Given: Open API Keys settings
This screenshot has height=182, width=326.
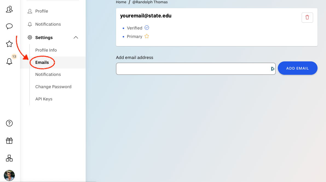Looking at the screenshot, I should click(44, 99).
